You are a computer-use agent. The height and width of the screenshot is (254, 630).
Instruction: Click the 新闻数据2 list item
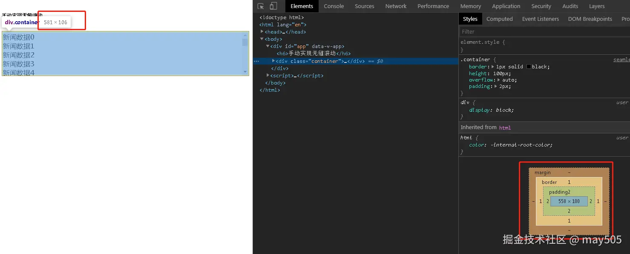[x=19, y=55]
